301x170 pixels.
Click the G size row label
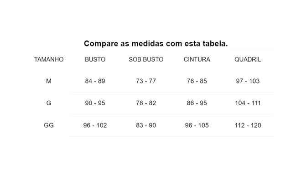tap(49, 103)
